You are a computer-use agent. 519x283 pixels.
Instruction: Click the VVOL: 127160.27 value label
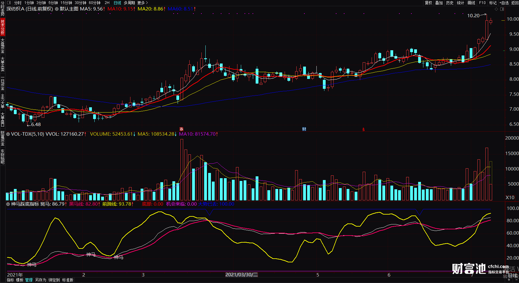(x=66, y=134)
